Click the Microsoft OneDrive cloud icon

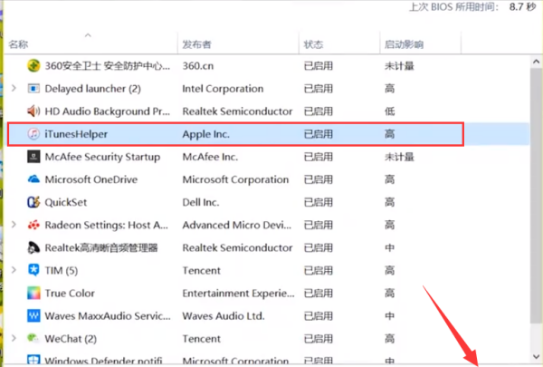[x=33, y=179]
